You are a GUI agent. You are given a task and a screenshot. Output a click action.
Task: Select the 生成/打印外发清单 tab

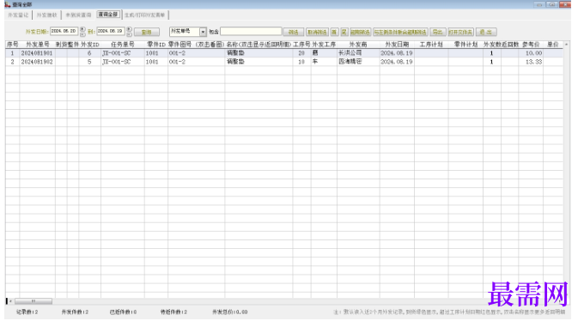click(x=145, y=15)
